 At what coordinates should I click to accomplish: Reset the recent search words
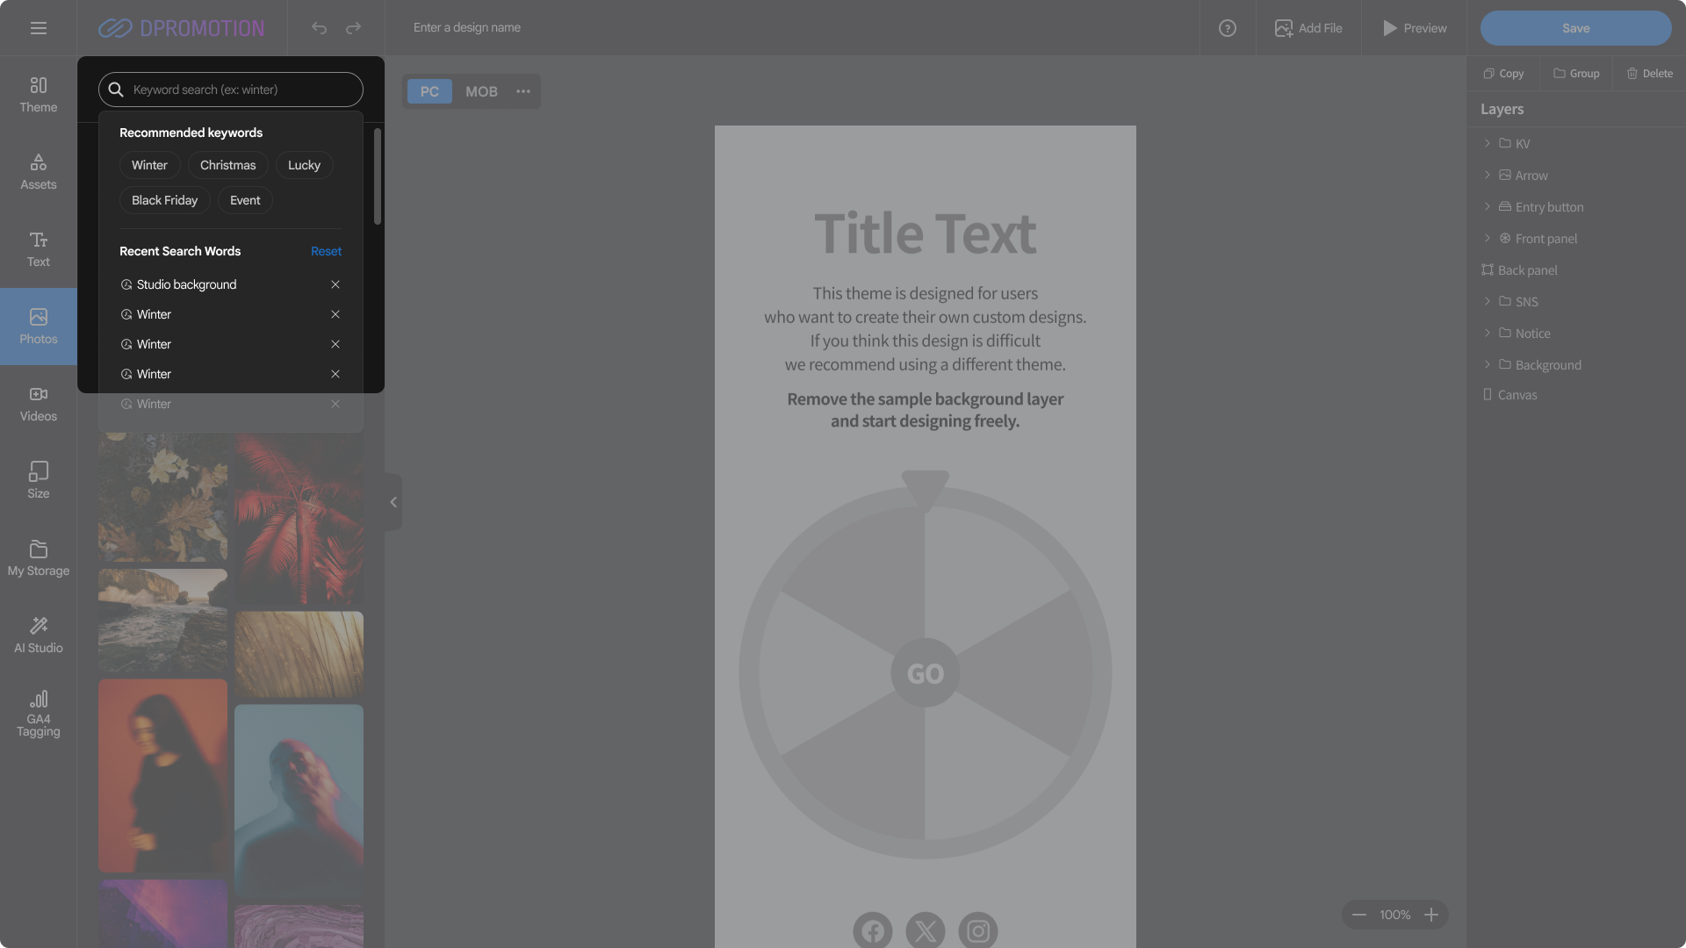coord(326,251)
